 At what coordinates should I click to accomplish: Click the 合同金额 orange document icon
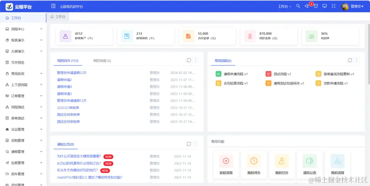coord(188,36)
